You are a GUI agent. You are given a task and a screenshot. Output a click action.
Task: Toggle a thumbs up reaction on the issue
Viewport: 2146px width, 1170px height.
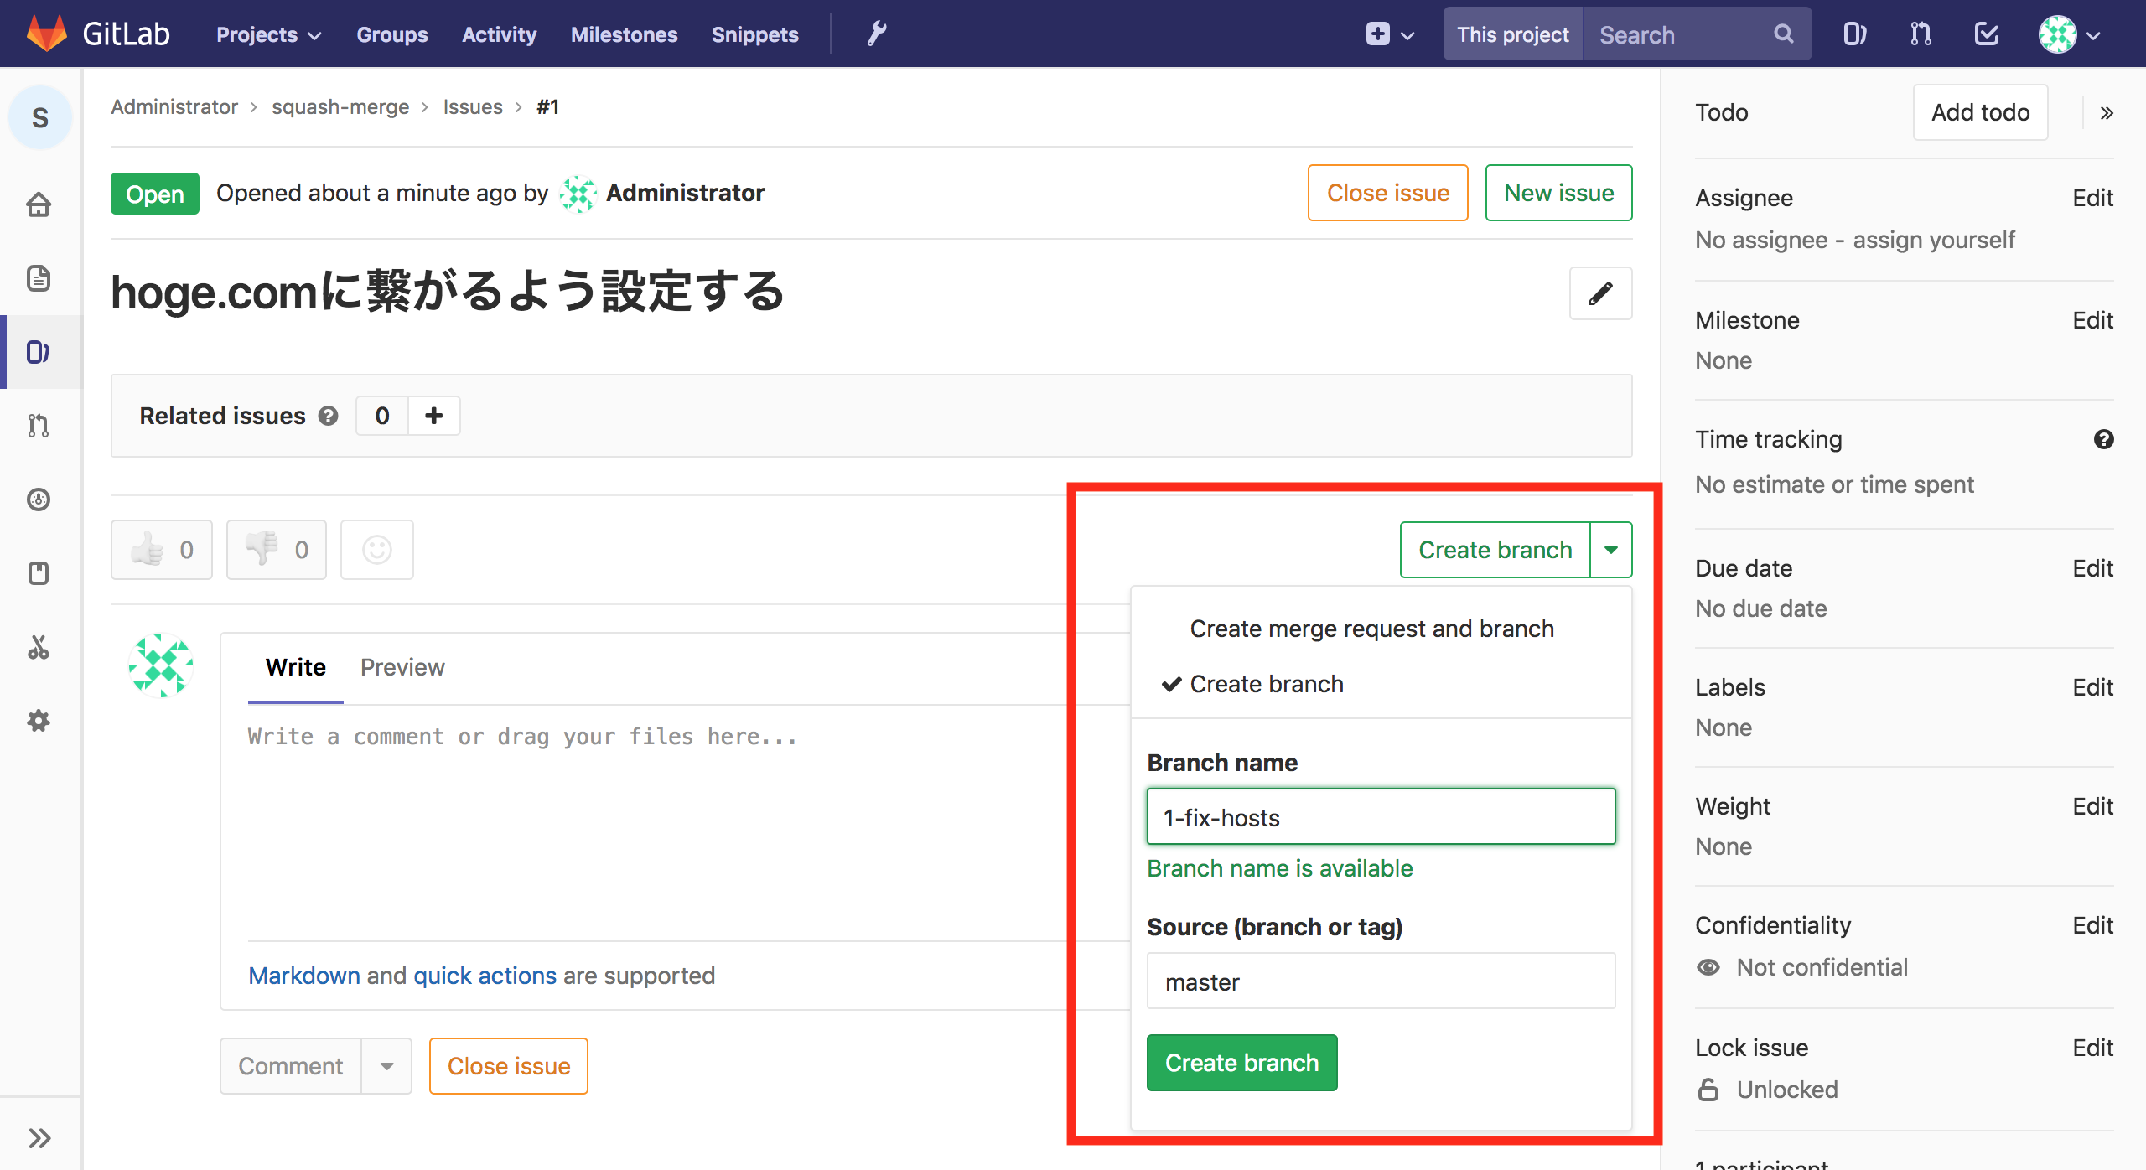[161, 549]
